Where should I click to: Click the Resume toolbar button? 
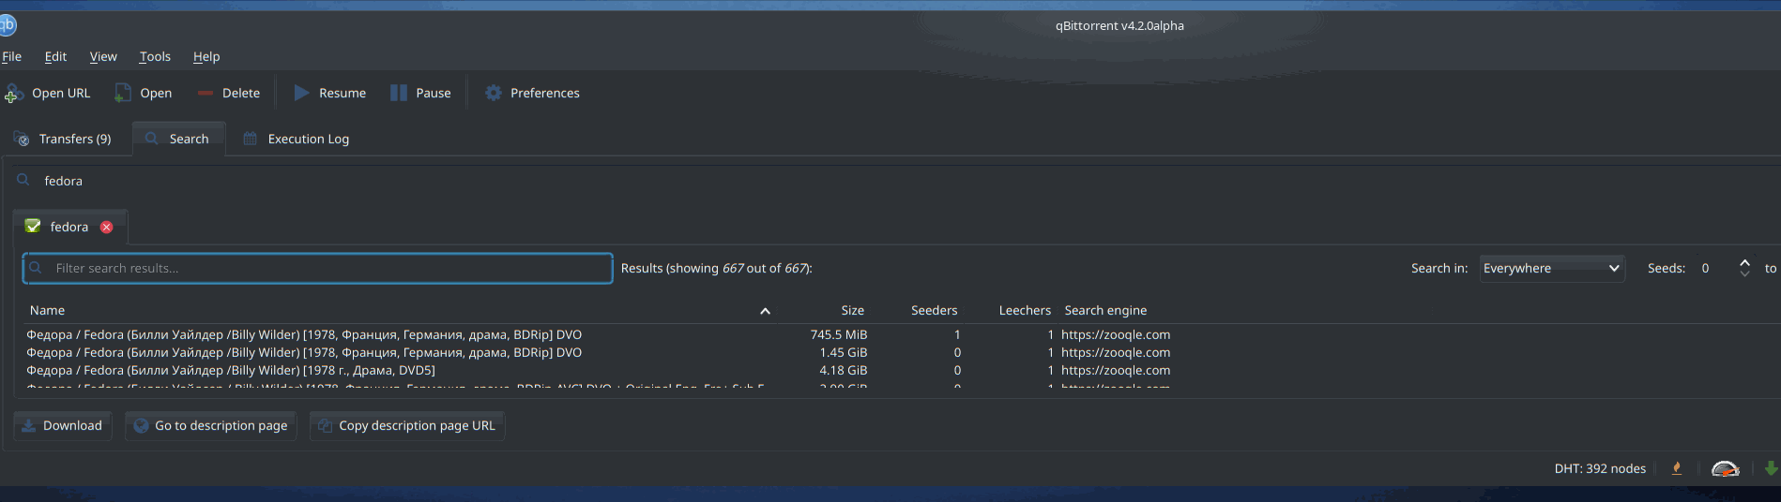point(330,93)
